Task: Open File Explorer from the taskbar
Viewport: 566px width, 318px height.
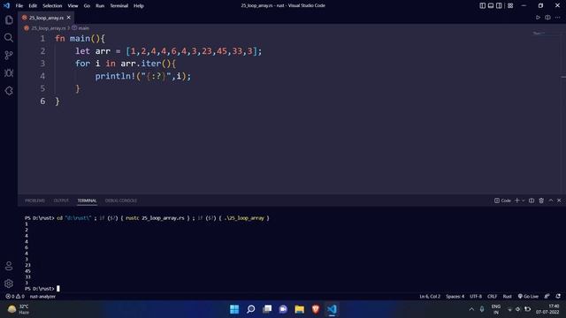Action: point(299,309)
